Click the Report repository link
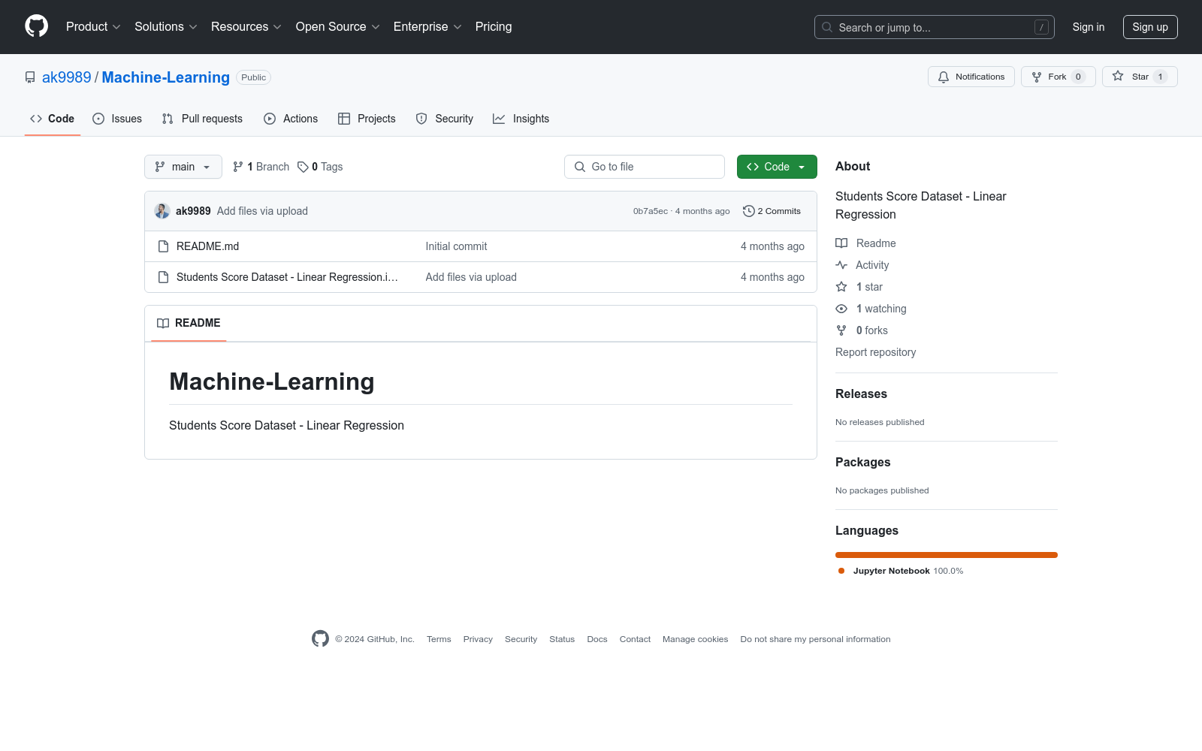Image resolution: width=1202 pixels, height=751 pixels. (x=876, y=352)
